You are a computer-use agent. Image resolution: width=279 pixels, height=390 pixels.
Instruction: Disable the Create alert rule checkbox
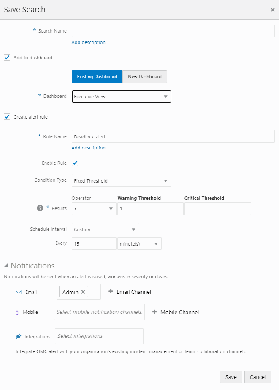[7, 116]
